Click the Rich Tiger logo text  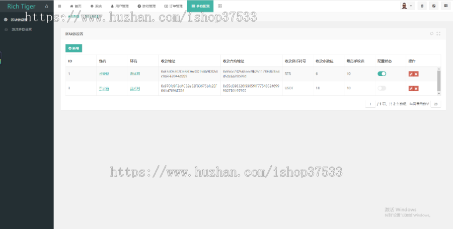[x=21, y=7]
